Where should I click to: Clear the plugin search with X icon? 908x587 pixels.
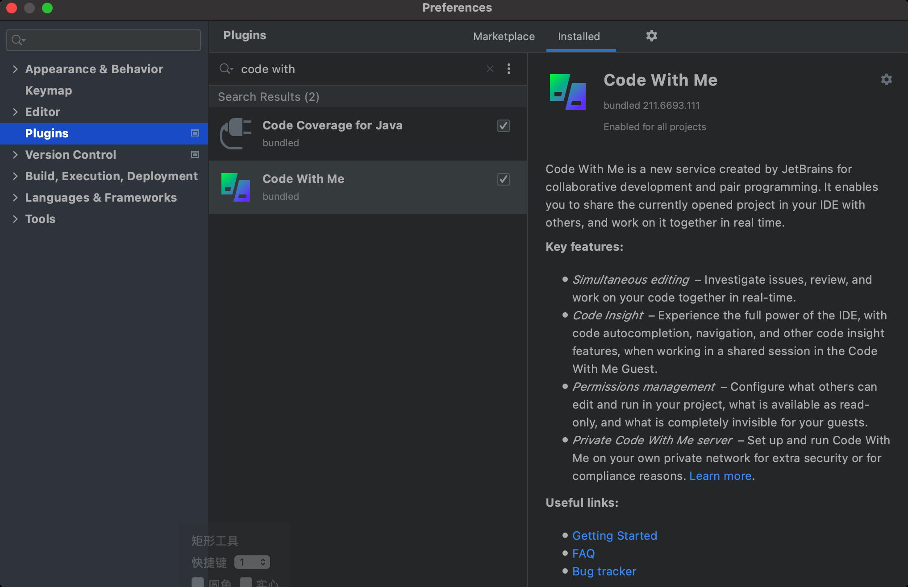[490, 69]
